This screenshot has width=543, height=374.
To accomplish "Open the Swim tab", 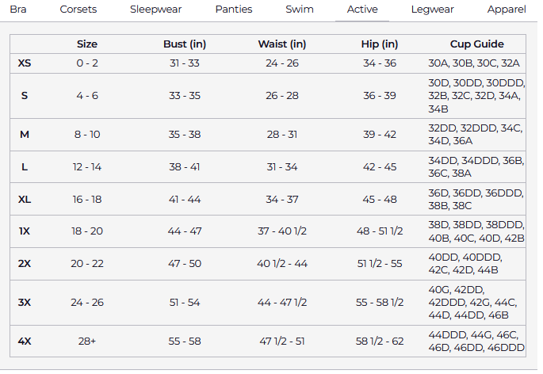I will (300, 10).
